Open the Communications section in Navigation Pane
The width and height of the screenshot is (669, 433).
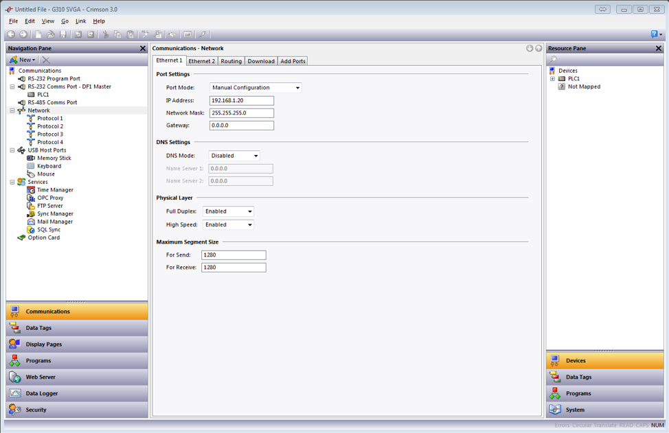click(77, 312)
